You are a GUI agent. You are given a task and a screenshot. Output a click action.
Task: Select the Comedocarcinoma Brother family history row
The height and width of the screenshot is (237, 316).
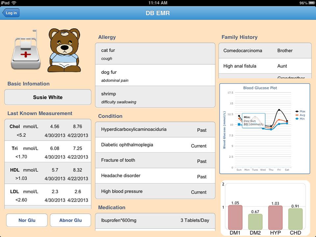[x=265, y=51]
